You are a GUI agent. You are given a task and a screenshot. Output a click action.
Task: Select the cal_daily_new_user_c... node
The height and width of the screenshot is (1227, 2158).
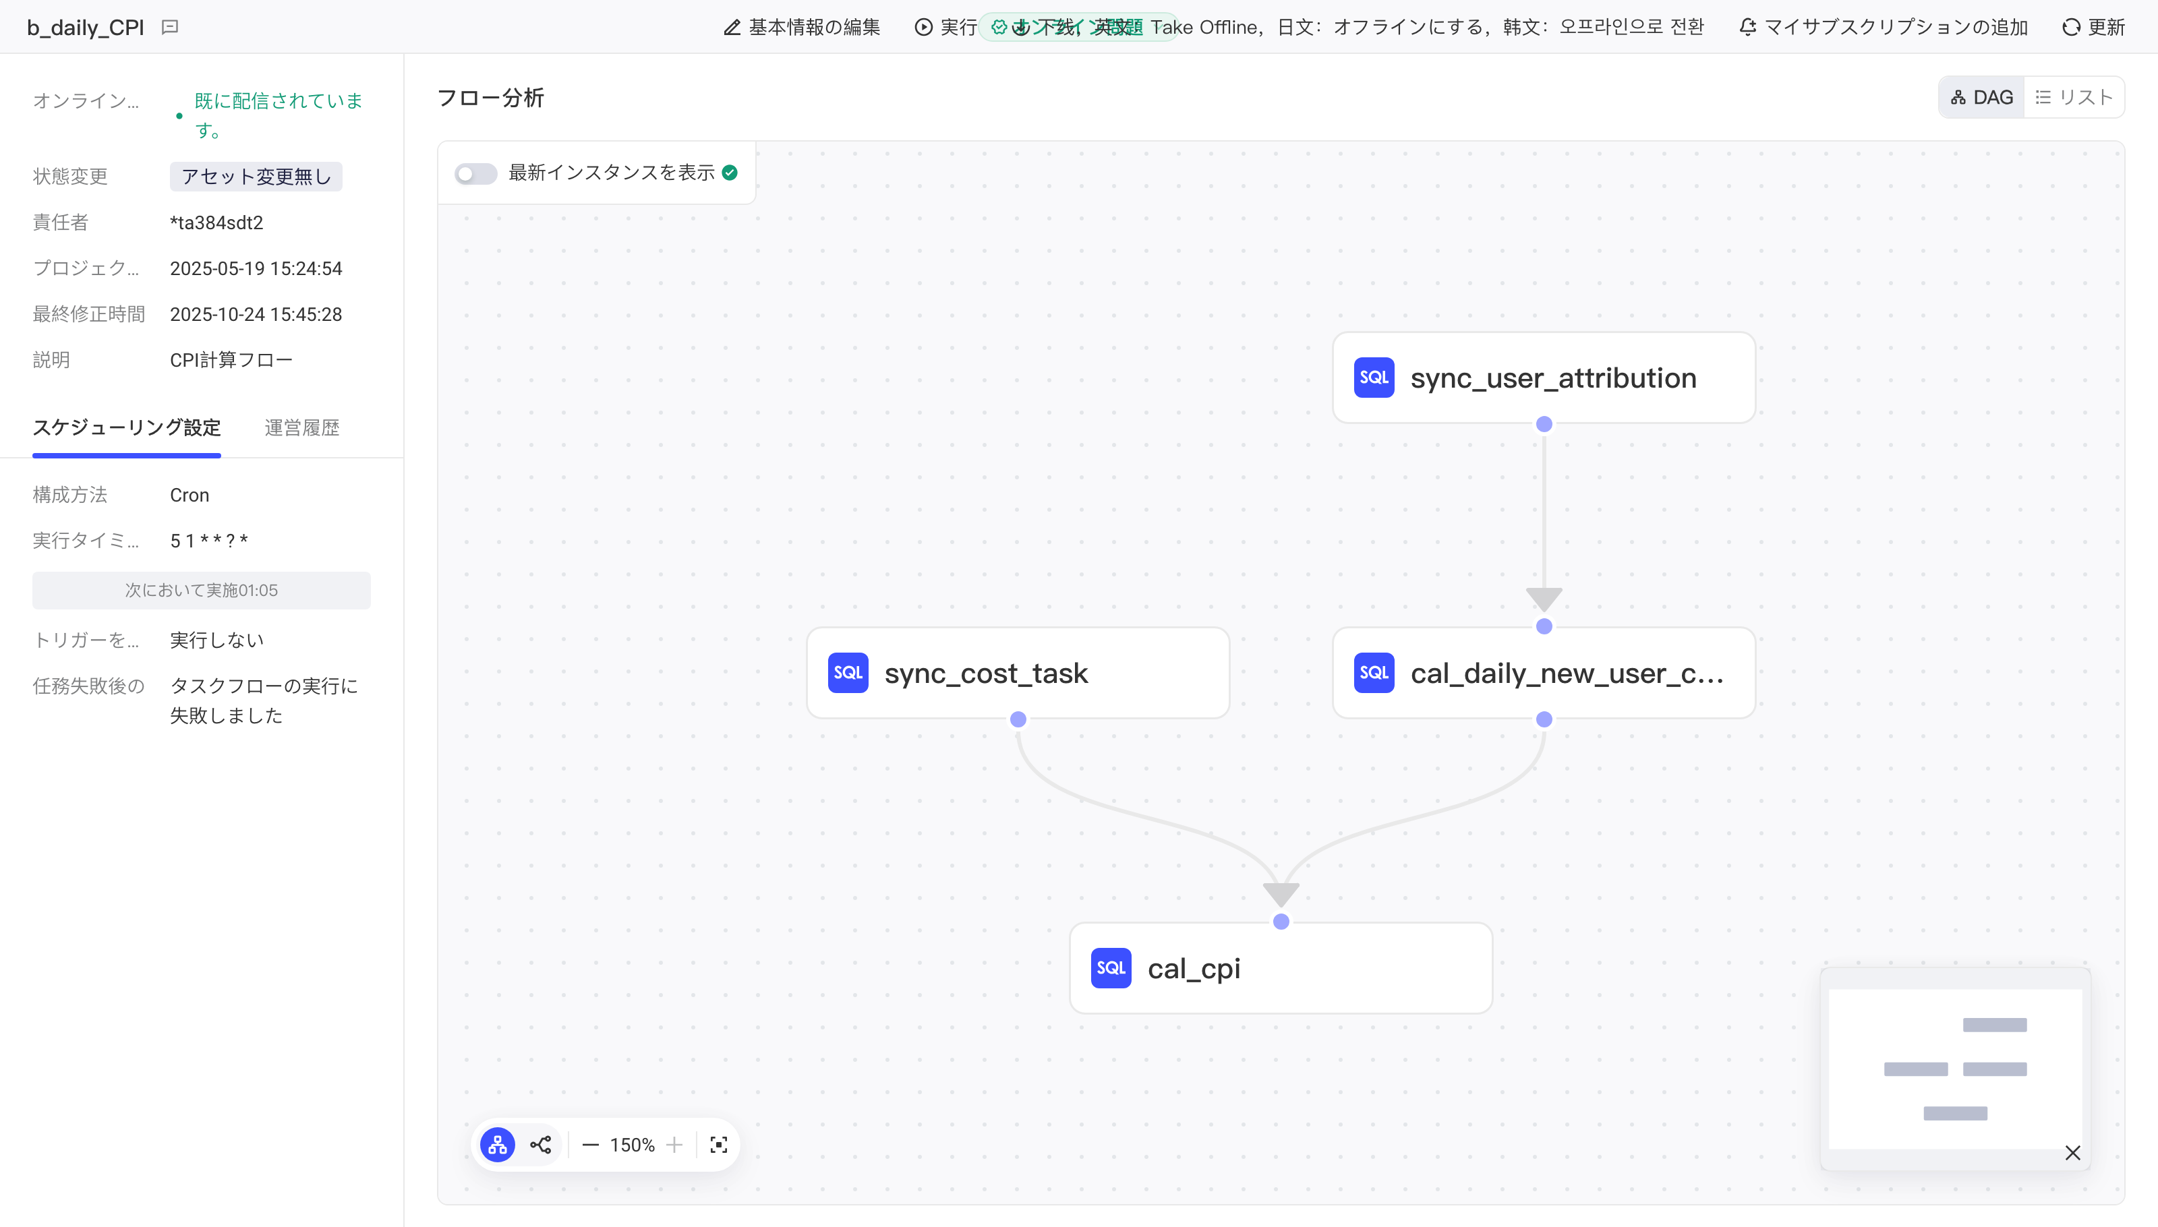pyautogui.click(x=1544, y=673)
